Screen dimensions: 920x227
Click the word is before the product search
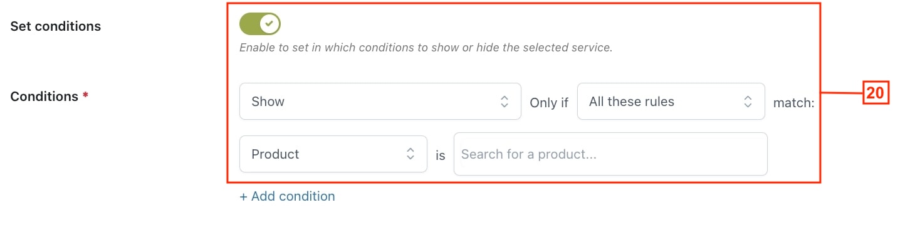tap(441, 155)
